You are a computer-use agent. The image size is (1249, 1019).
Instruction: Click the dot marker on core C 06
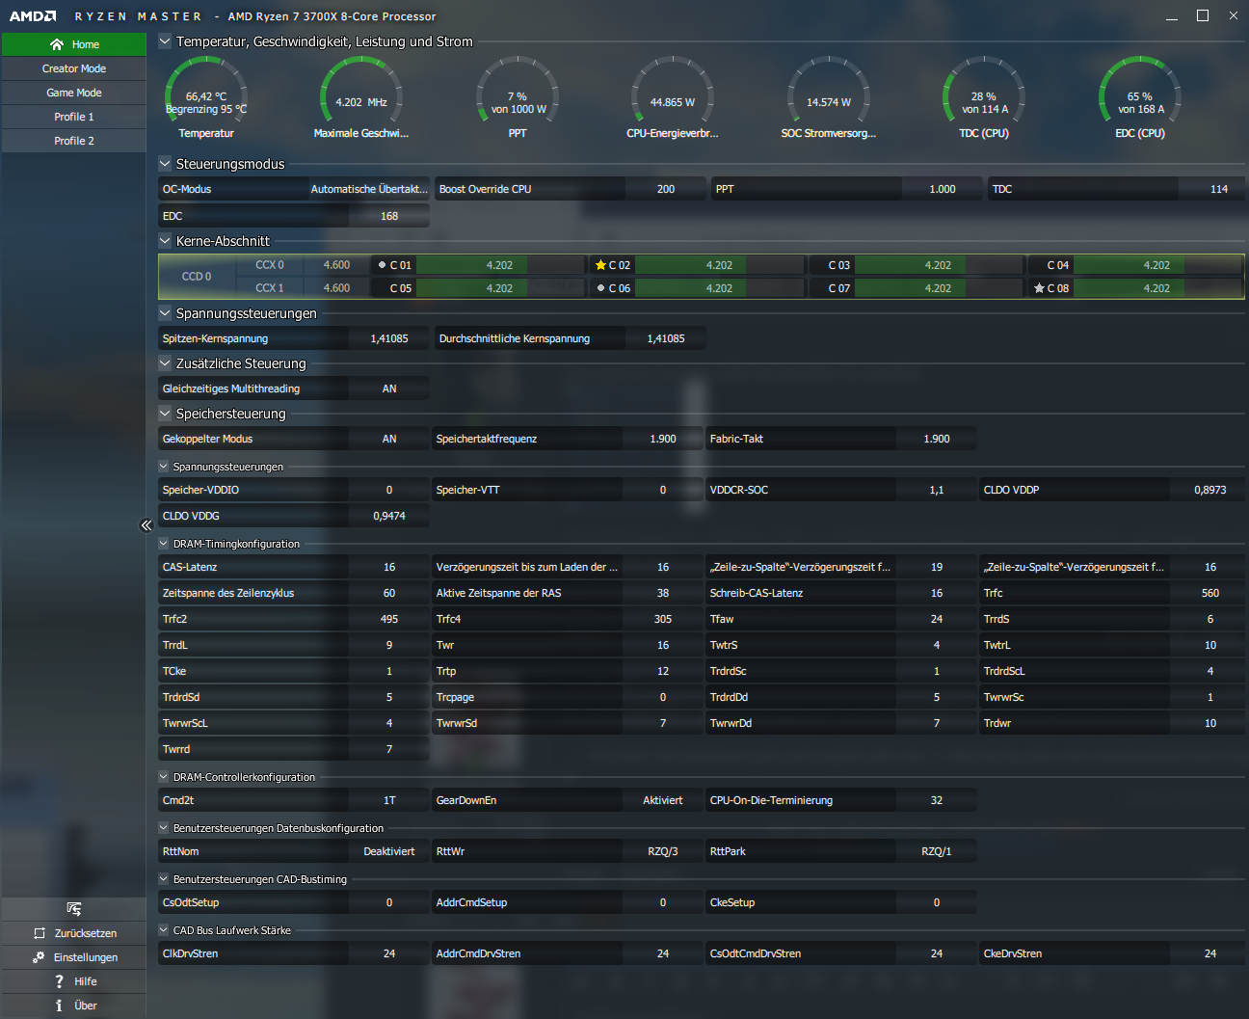[600, 288]
